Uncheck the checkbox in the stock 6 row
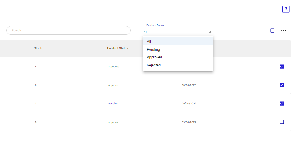The image size is (294, 154). click(282, 85)
